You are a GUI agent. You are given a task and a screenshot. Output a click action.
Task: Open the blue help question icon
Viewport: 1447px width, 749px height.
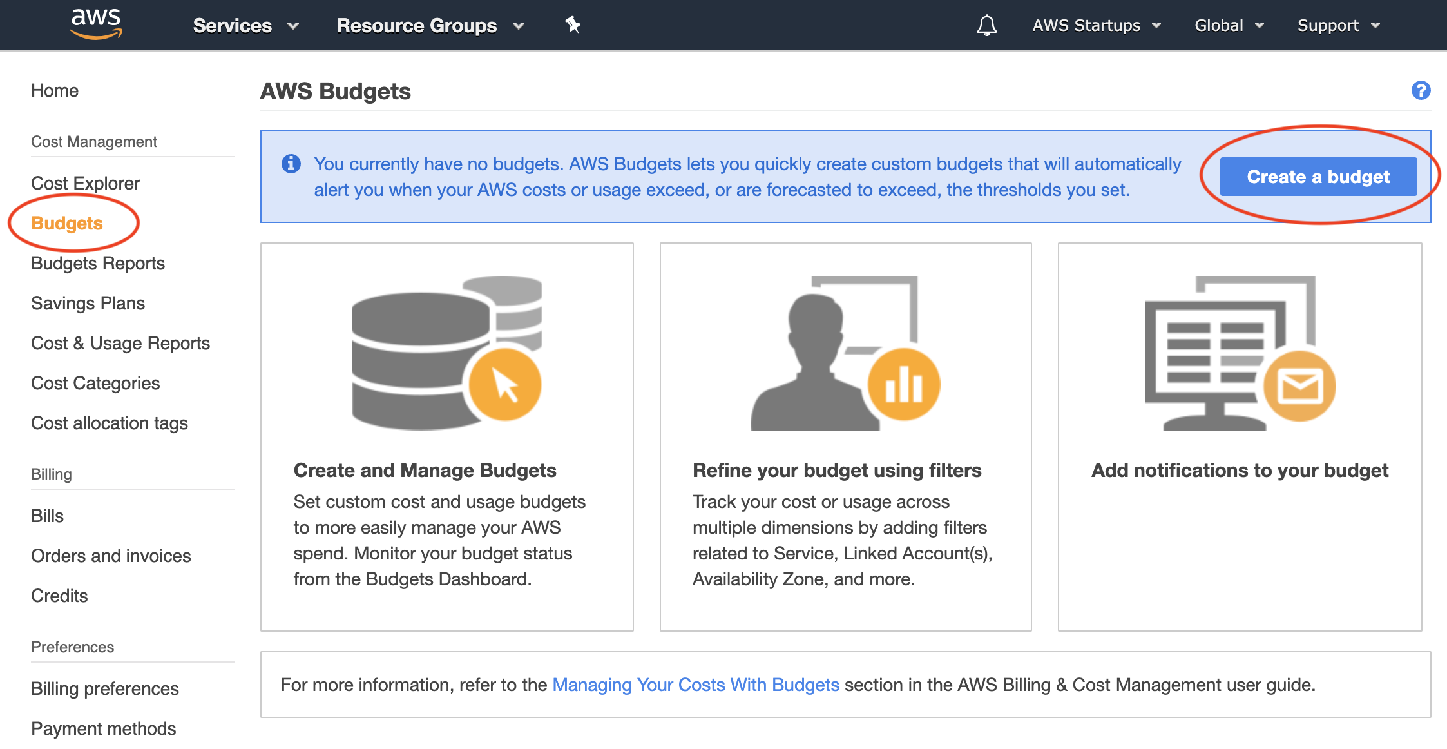[1421, 90]
